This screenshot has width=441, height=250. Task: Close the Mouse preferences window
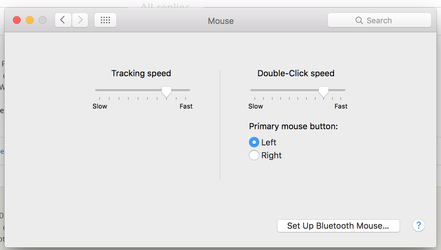17,20
